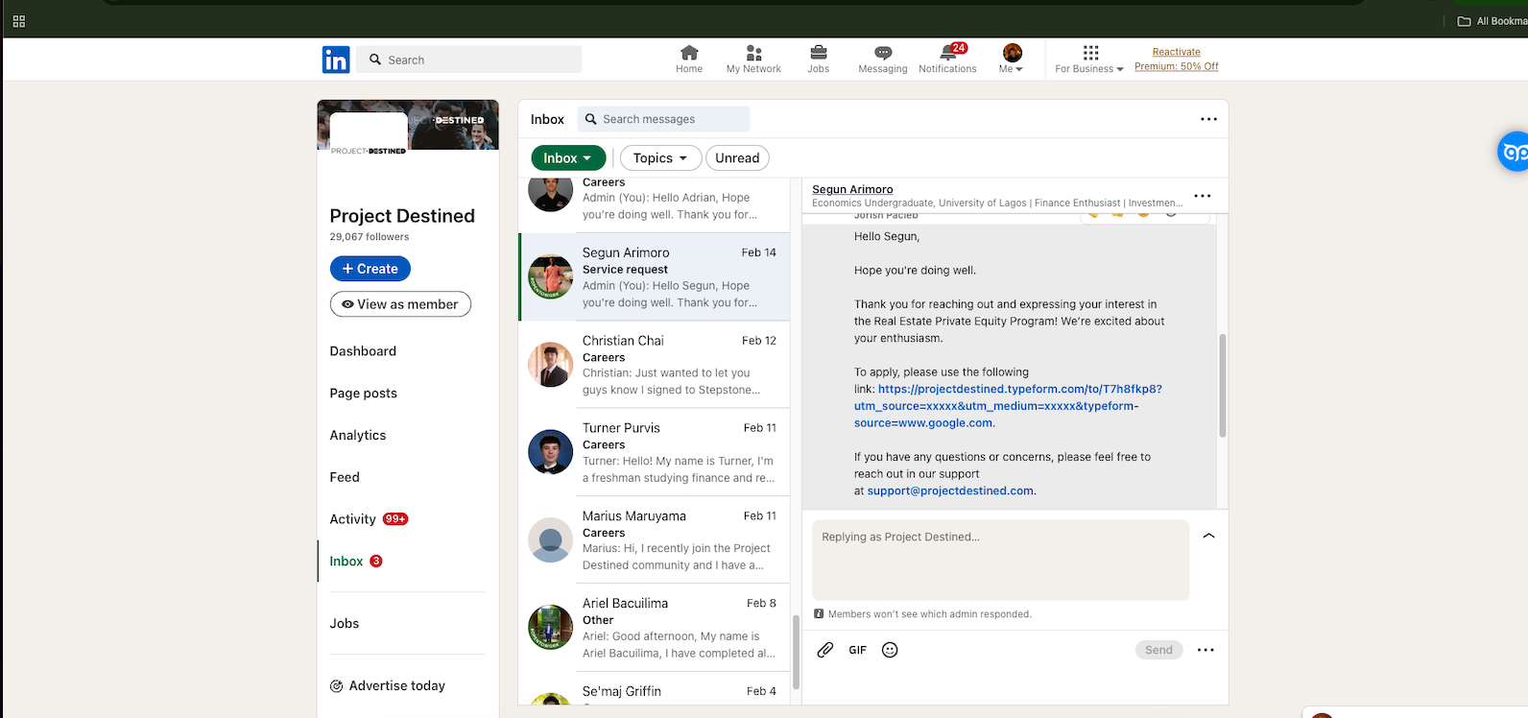Open the Messaging icon
1528x718 pixels.
pos(883,59)
